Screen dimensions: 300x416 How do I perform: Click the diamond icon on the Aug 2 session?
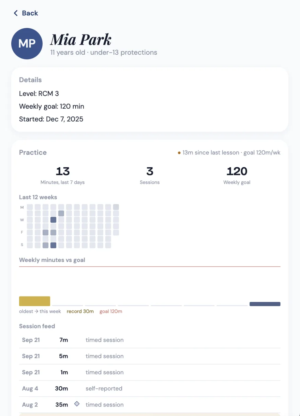(77, 404)
